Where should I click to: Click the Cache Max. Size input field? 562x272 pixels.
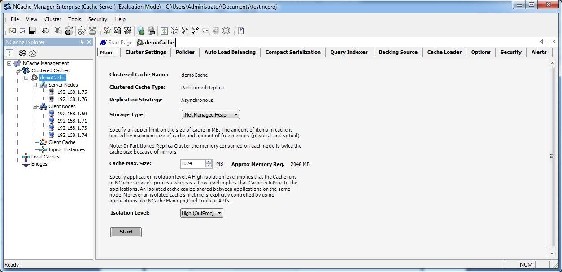(193, 164)
